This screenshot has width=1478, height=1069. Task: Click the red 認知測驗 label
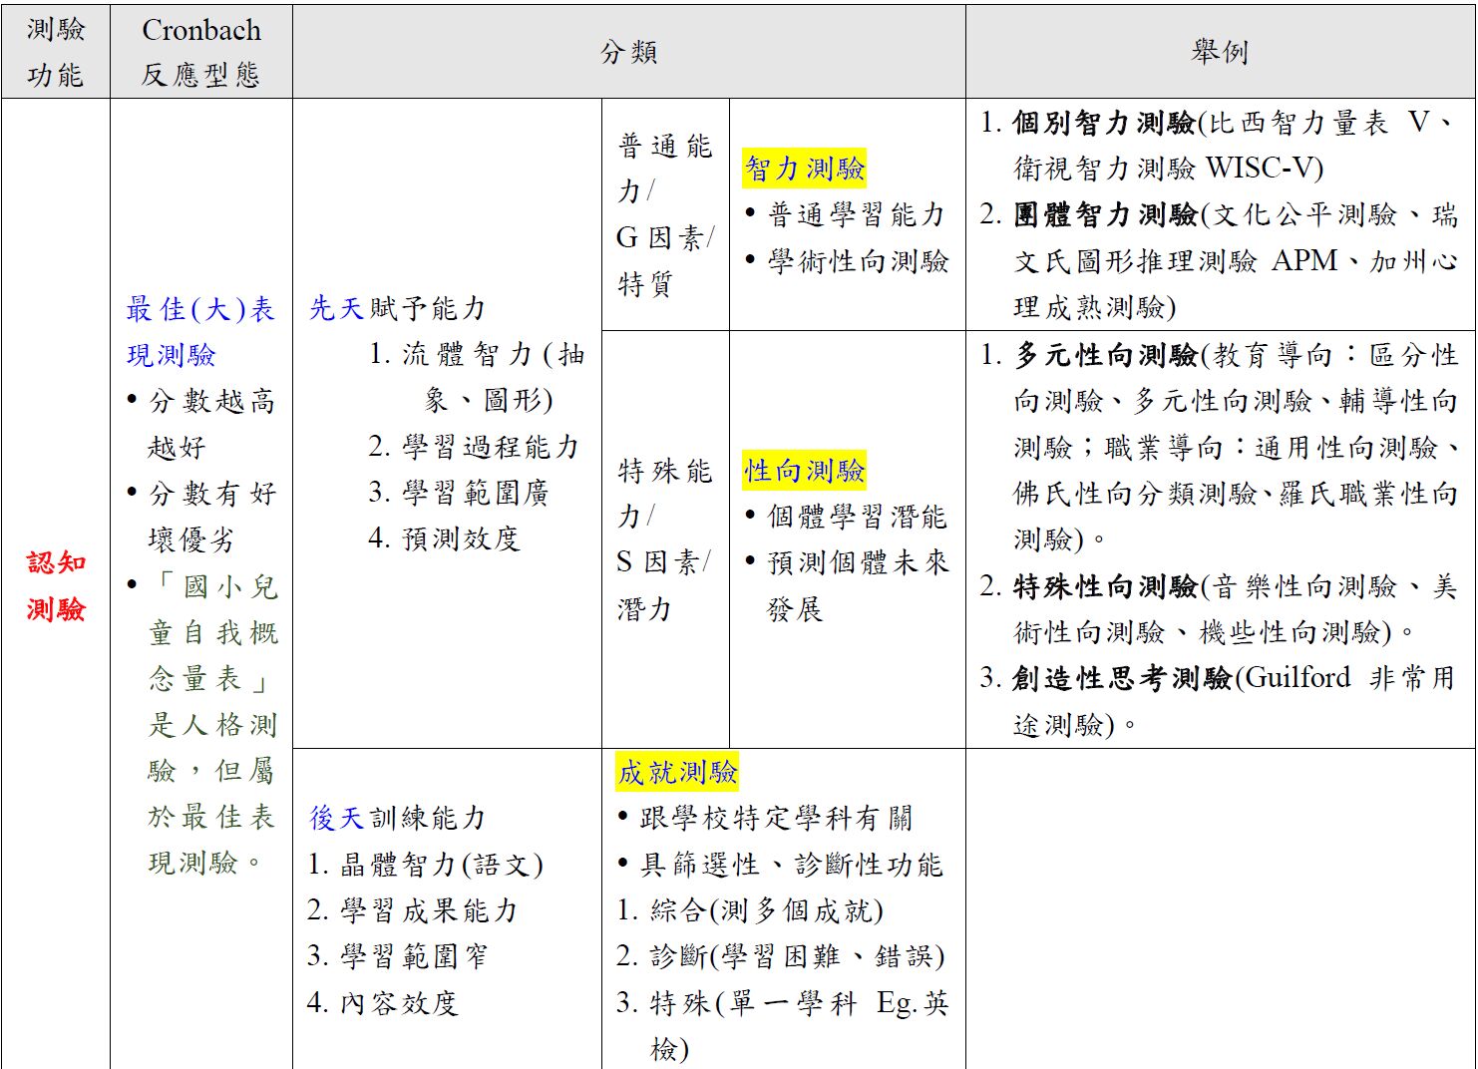point(56,585)
